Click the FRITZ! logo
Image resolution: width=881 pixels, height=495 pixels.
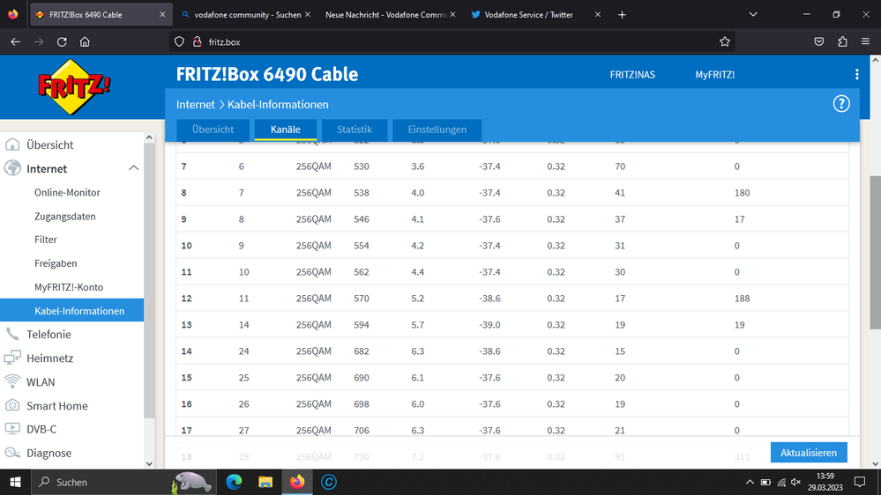(x=74, y=87)
